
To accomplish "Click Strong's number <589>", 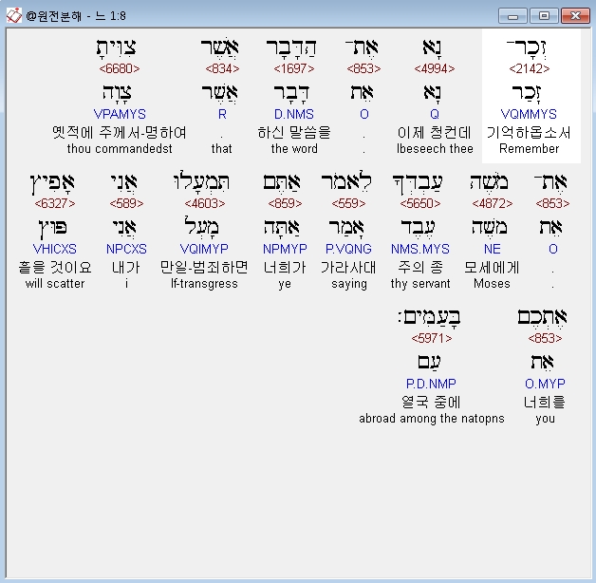I will (126, 204).
